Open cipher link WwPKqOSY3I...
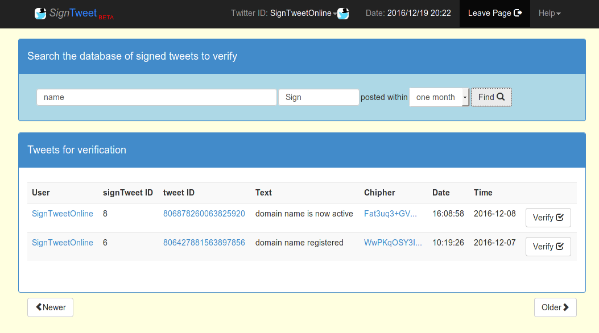This screenshot has height=333, width=599. click(393, 243)
